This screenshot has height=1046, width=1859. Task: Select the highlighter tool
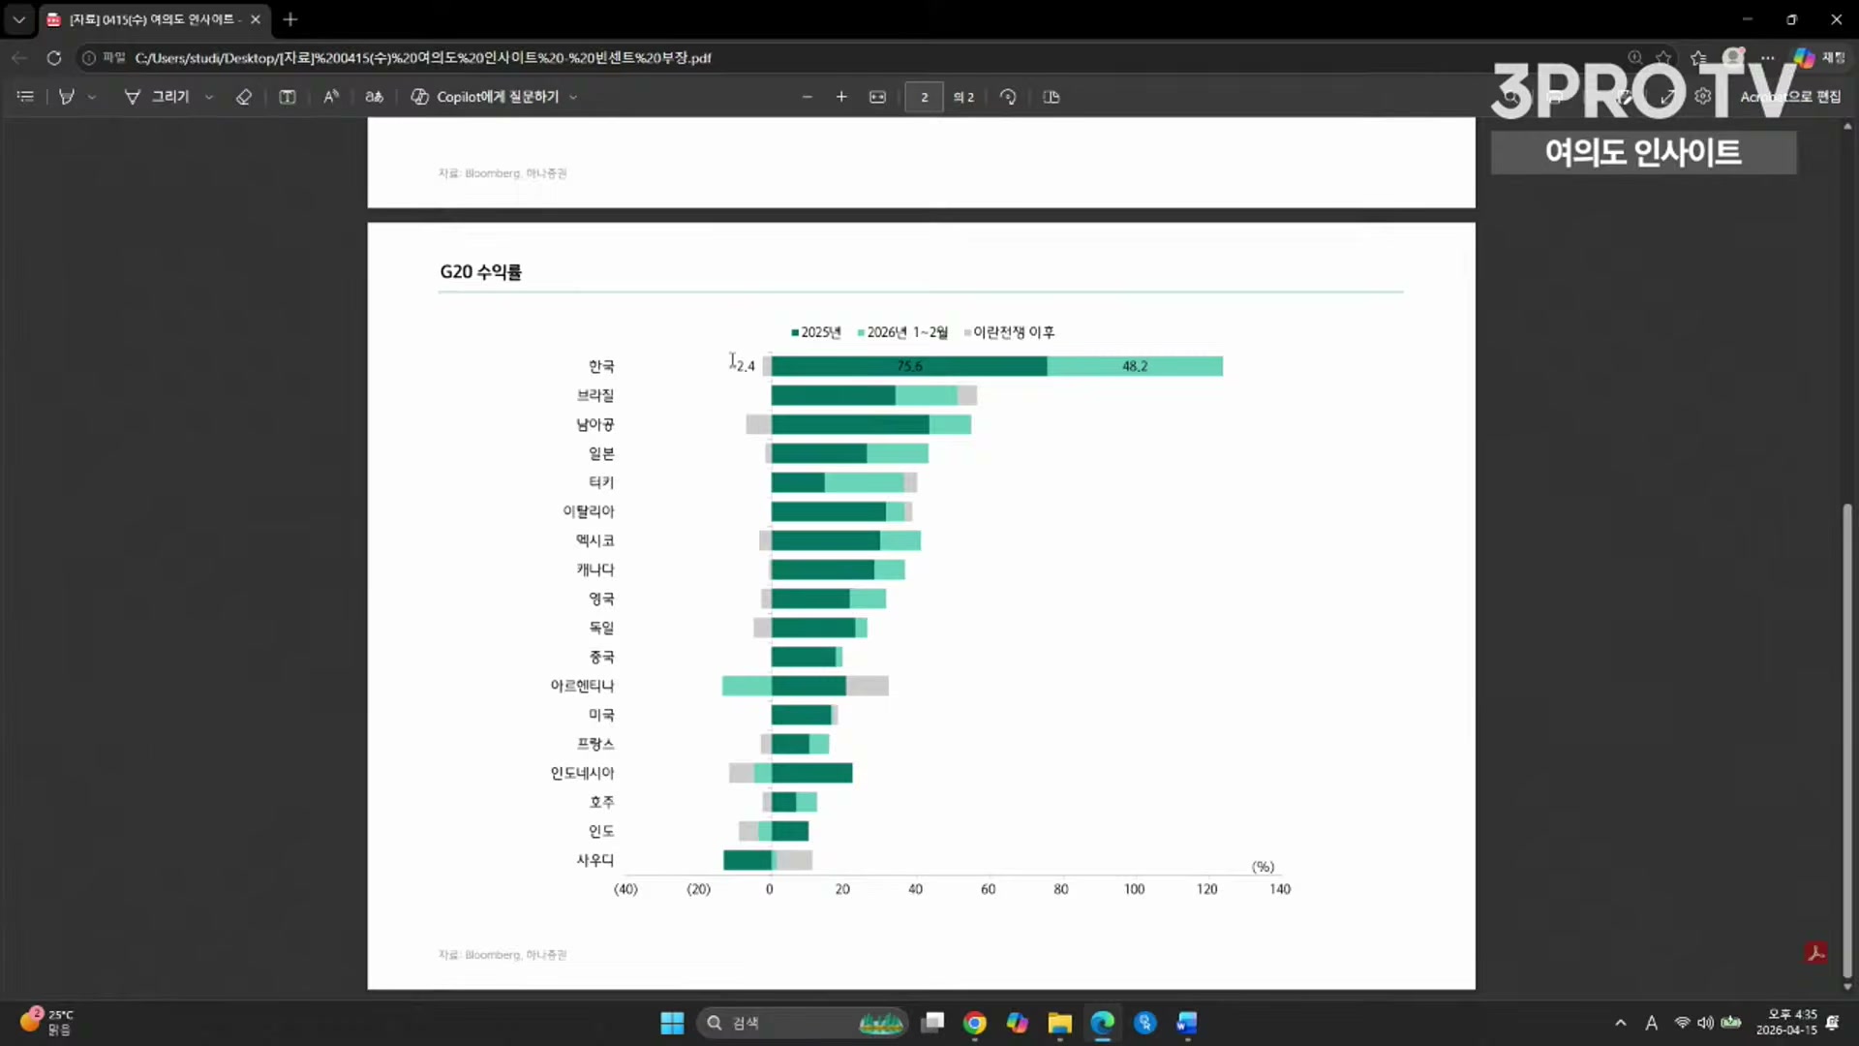[67, 97]
